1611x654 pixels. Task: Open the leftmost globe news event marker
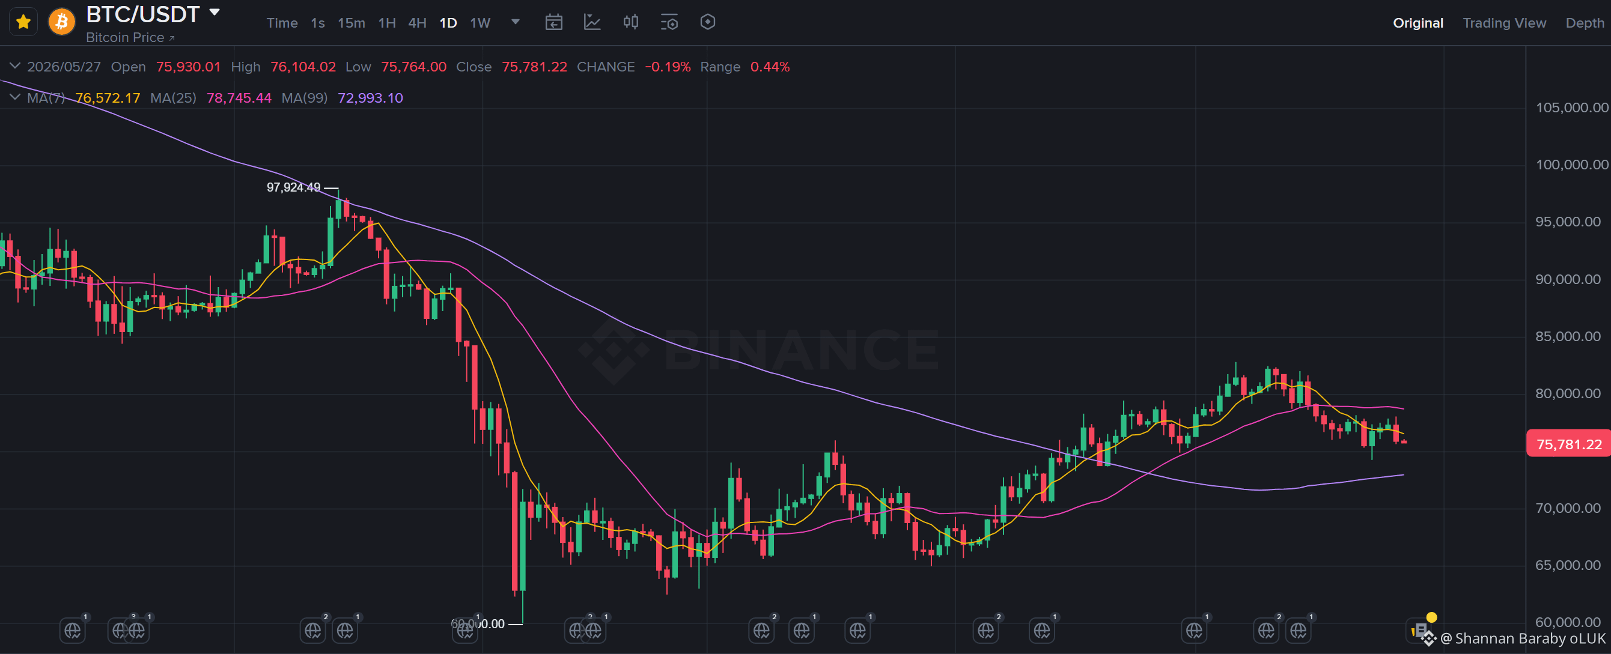click(73, 630)
